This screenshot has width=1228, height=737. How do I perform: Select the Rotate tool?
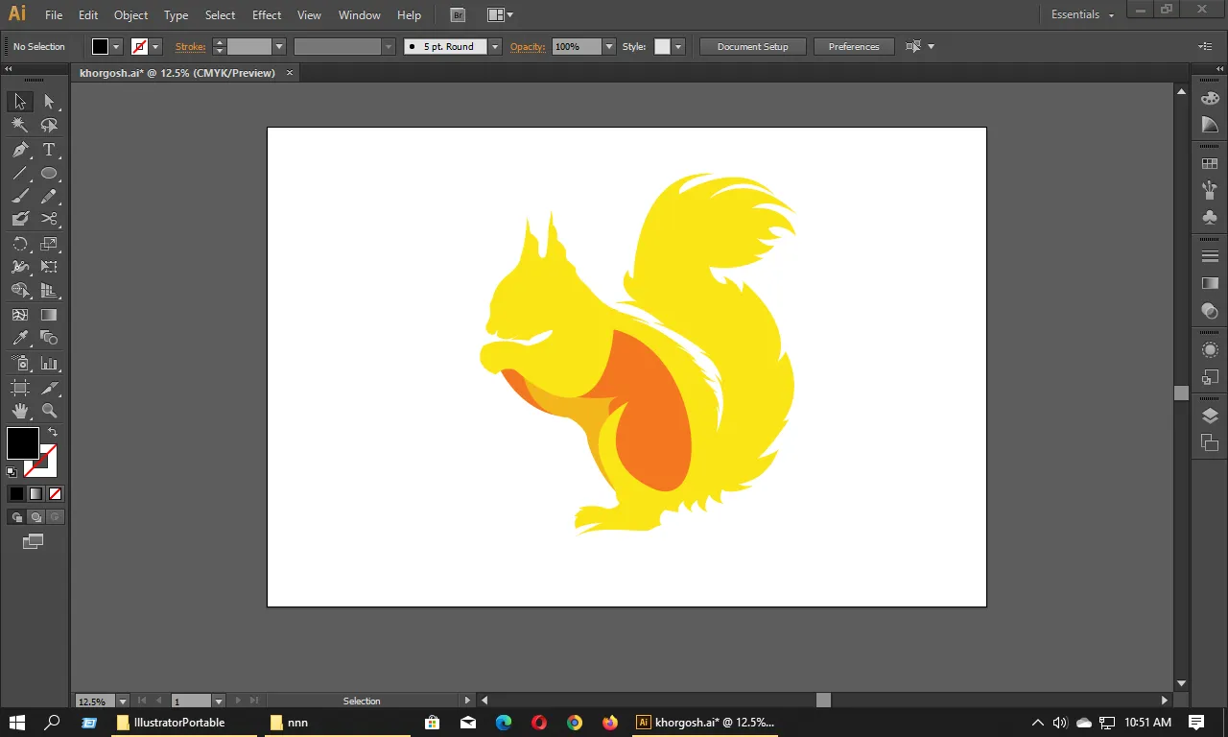[20, 244]
